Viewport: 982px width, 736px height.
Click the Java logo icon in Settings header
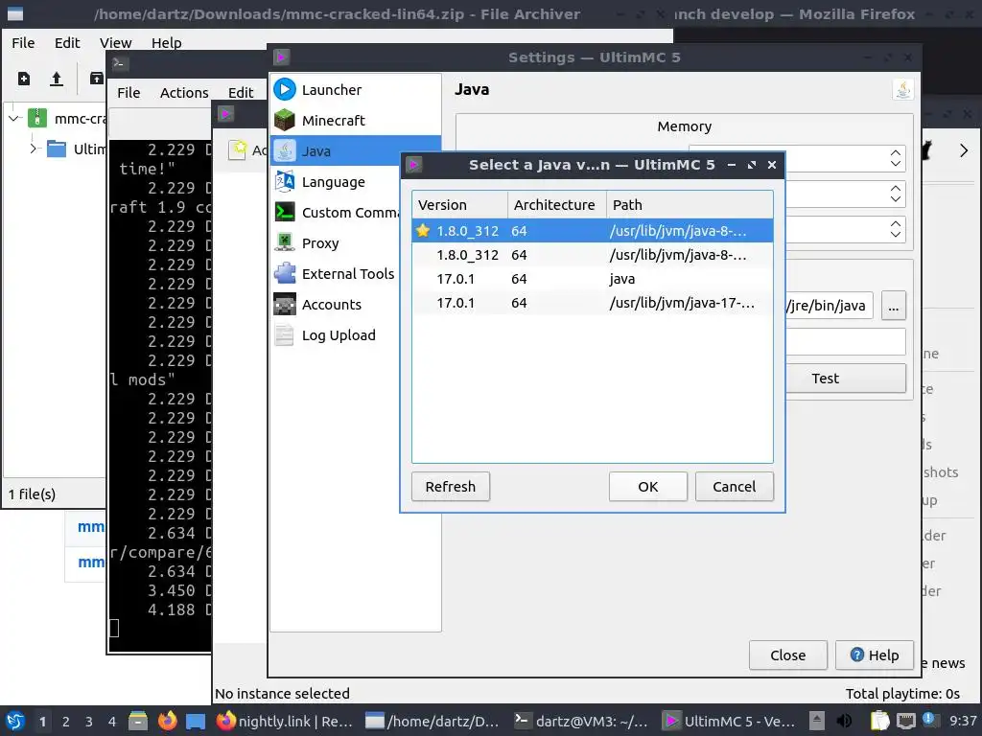(902, 89)
